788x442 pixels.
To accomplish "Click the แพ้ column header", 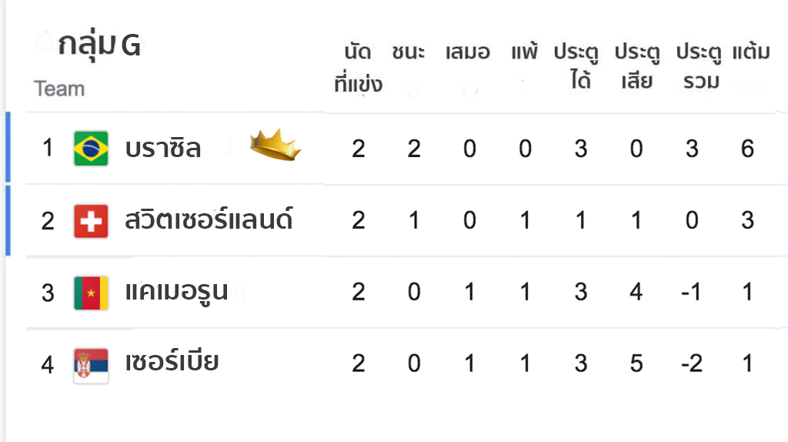I will (x=525, y=52).
